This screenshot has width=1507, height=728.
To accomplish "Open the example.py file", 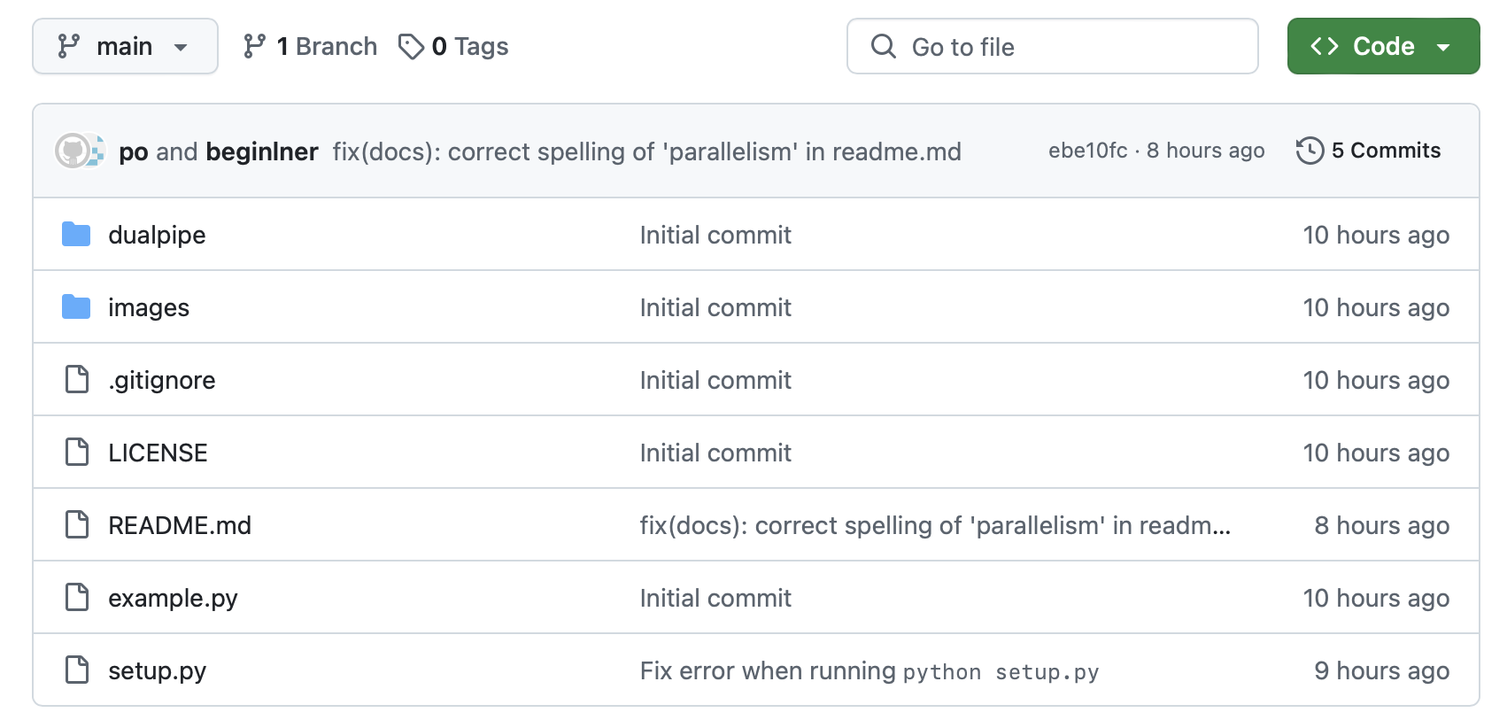I will (173, 598).
